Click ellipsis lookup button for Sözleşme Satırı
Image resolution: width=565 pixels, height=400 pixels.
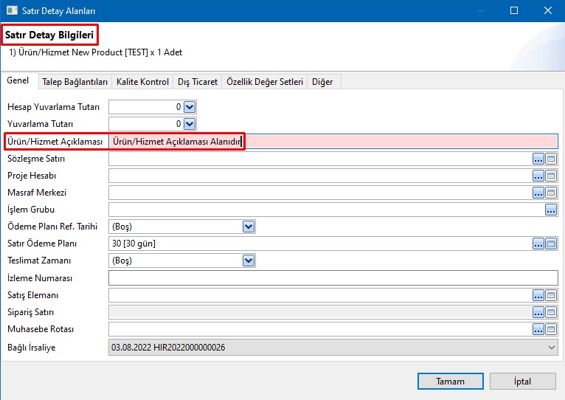[x=538, y=159]
